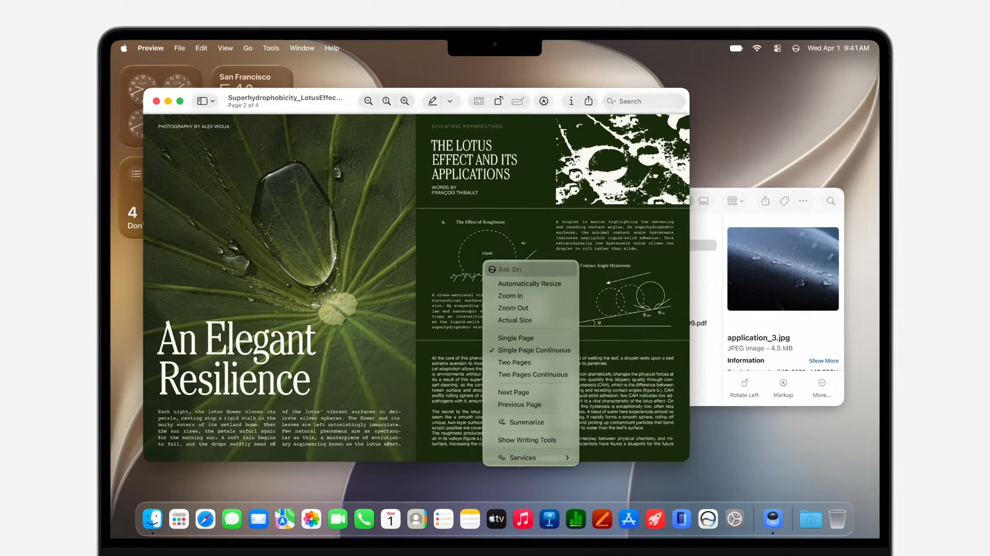The image size is (990, 556).
Task: Select the highlight pen tool in Preview
Action: (433, 101)
